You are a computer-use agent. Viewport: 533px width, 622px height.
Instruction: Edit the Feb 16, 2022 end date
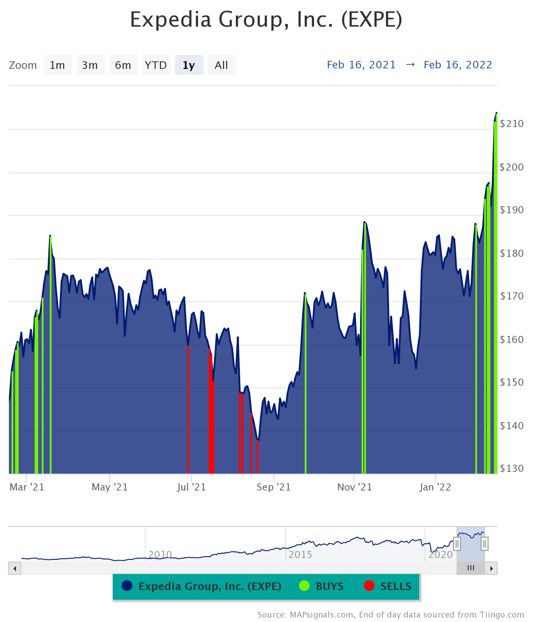458,65
